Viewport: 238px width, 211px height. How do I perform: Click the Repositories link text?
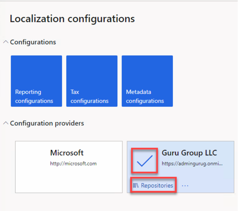(x=157, y=186)
